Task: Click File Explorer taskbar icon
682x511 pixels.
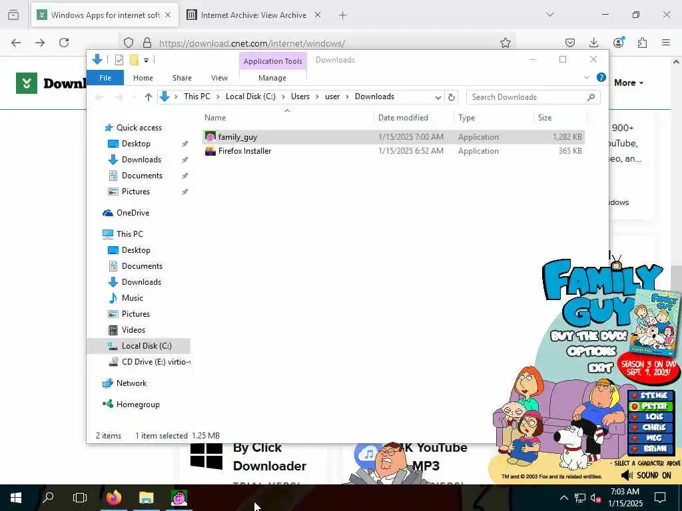Action: point(147,498)
